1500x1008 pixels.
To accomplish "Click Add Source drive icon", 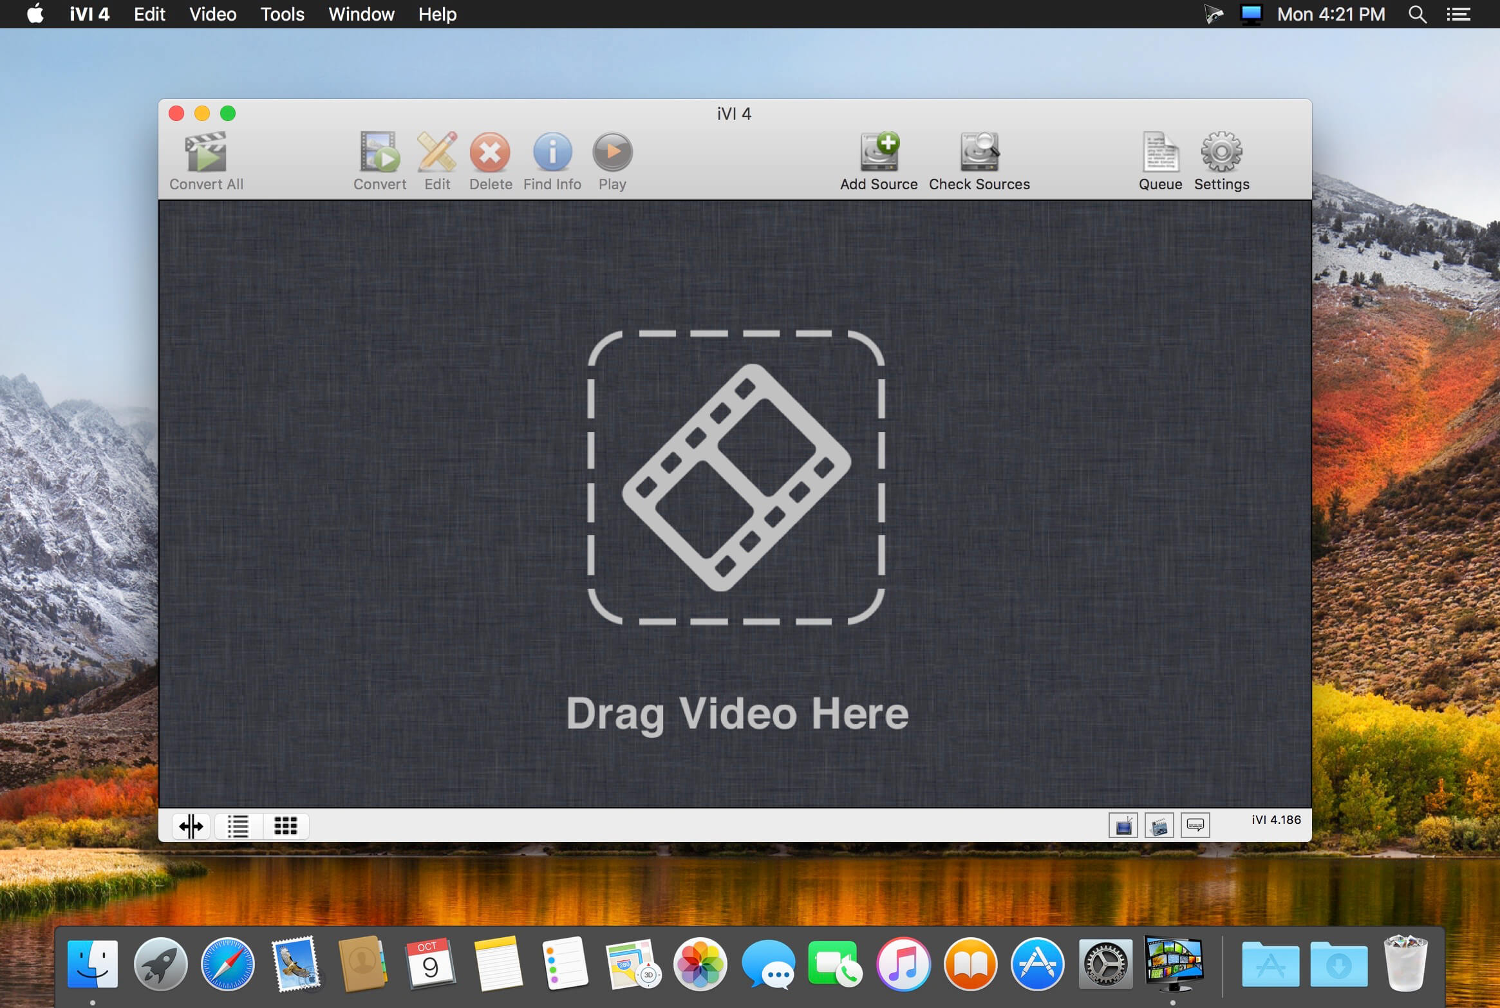I will point(879,152).
